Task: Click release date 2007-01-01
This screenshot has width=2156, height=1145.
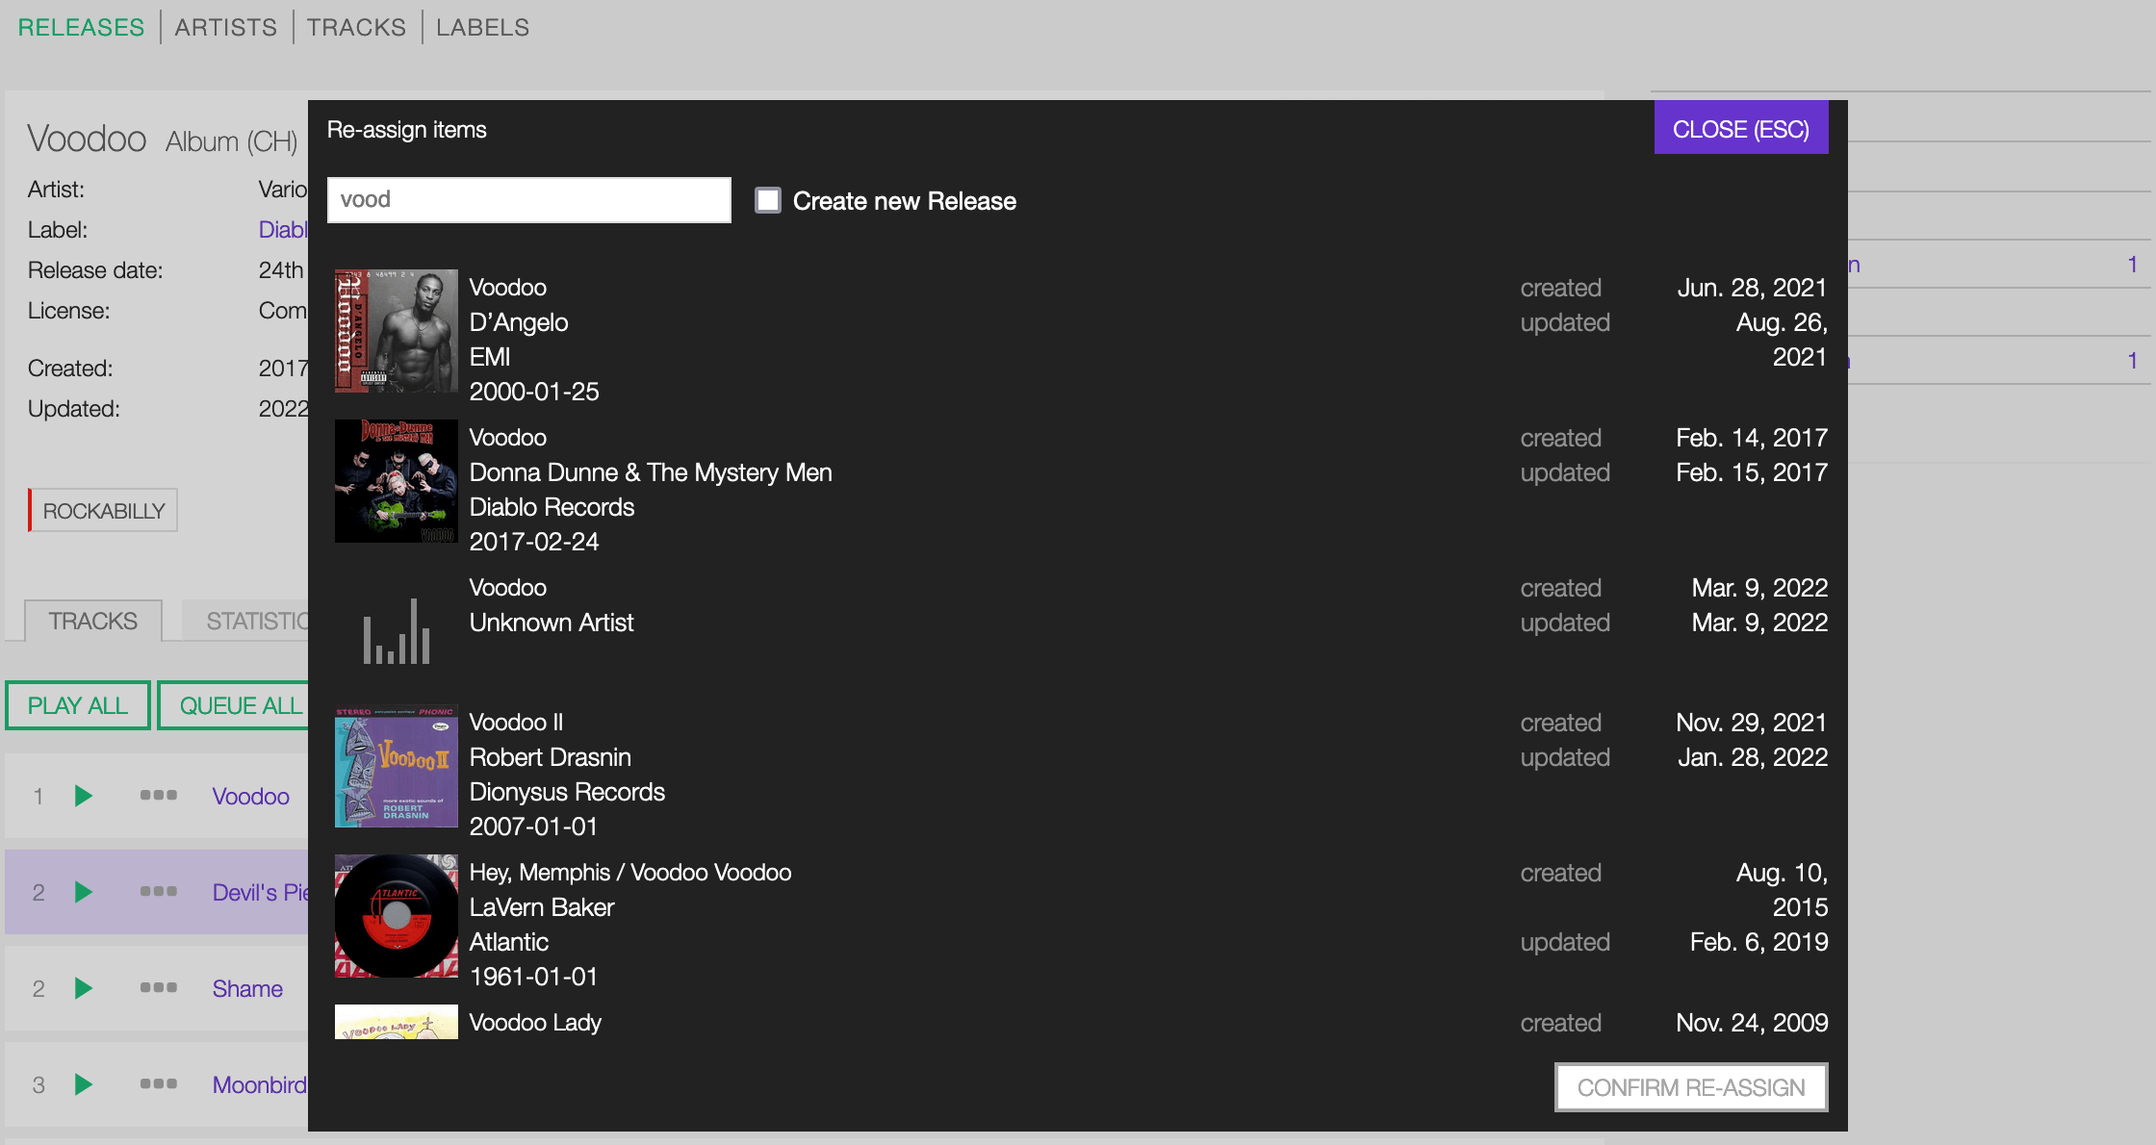Action: pos(534,827)
